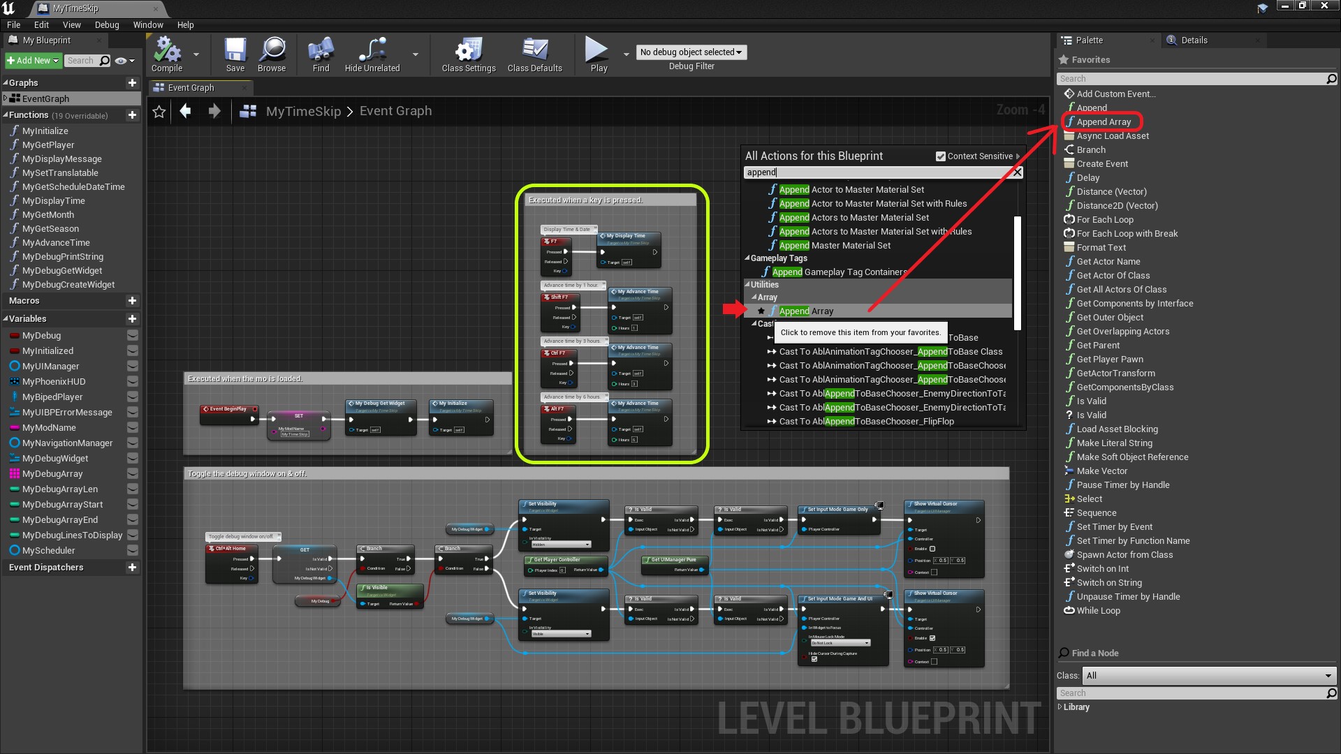Image resolution: width=1341 pixels, height=754 pixels.
Task: Open Class Settings
Action: (469, 54)
